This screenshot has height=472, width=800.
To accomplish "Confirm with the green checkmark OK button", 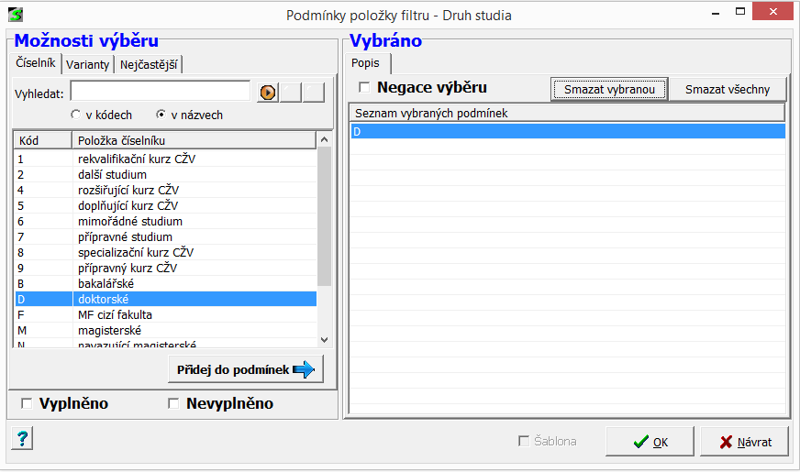I will pos(650,442).
